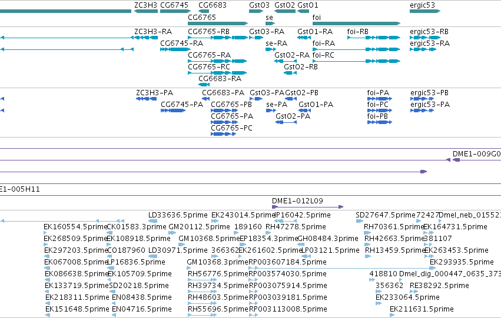501x318 pixels.
Task: Select the ZC3H3-PA protein label
Action: [x=155, y=93]
